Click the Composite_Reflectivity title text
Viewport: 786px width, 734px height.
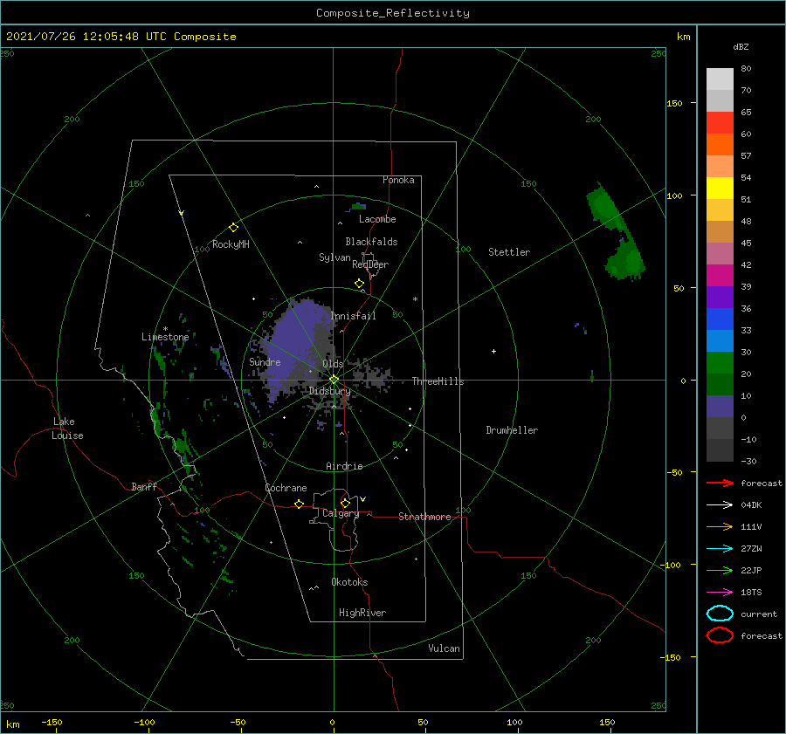point(393,13)
